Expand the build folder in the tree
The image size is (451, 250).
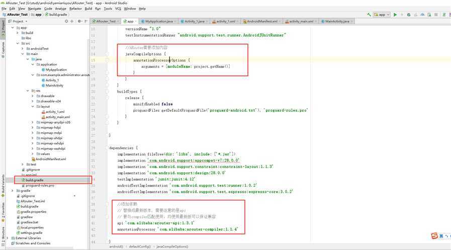pyautogui.click(x=18, y=33)
